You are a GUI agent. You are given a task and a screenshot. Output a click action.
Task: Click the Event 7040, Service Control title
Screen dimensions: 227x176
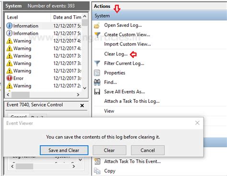click(34, 105)
